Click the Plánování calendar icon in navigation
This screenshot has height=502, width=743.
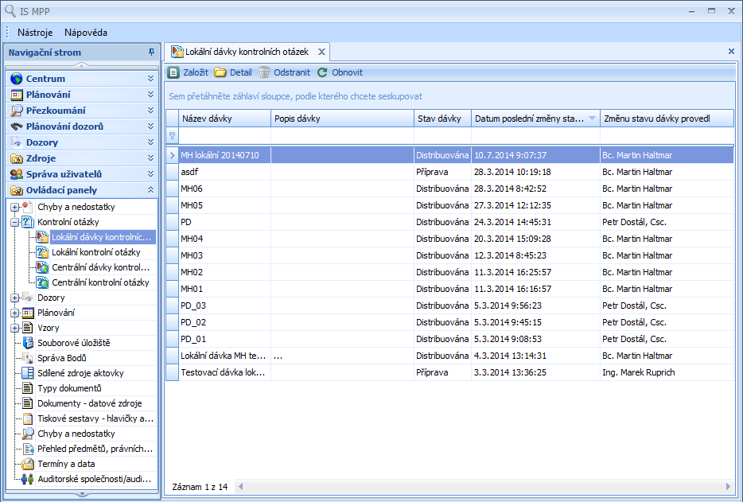pyautogui.click(x=17, y=95)
